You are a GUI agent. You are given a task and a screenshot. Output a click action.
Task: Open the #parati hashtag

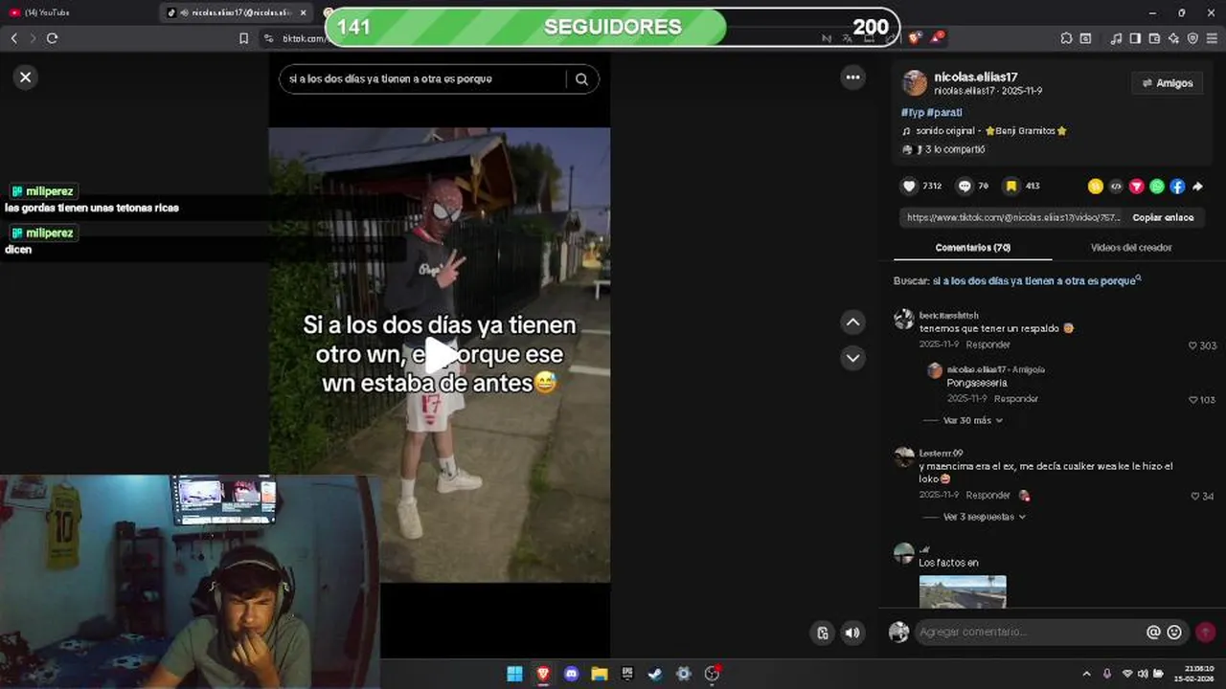(944, 112)
